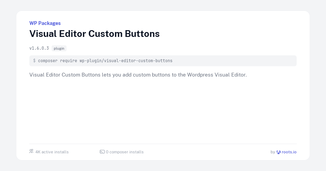
Task: Select the 4K active installs text
Action: point(52,152)
